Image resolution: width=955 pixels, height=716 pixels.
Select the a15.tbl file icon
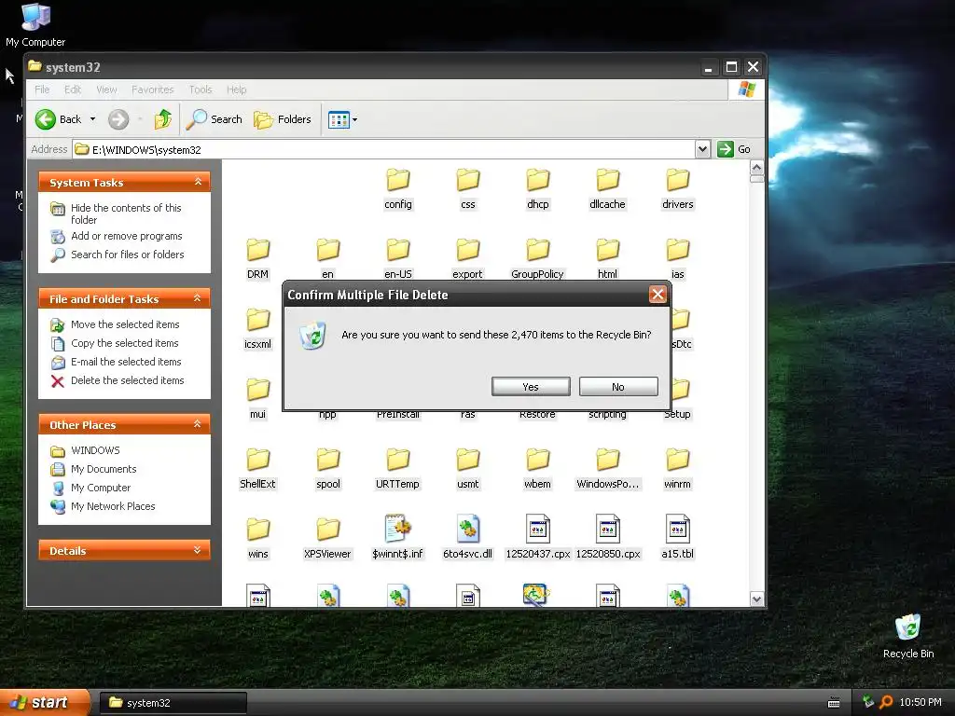pos(677,530)
